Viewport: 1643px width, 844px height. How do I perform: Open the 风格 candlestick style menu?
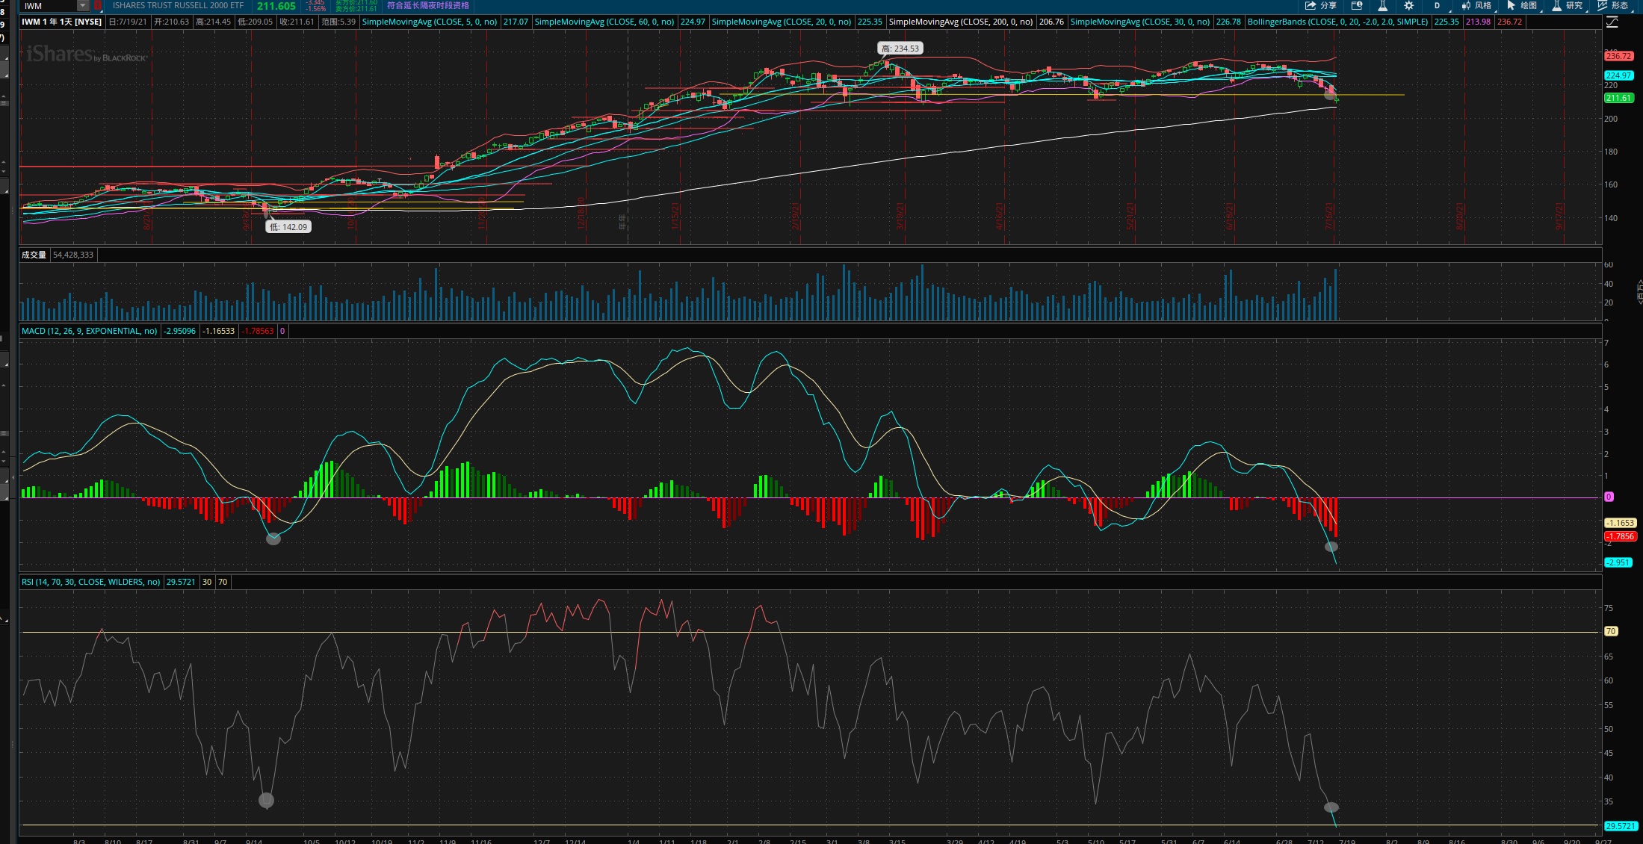(1476, 5)
